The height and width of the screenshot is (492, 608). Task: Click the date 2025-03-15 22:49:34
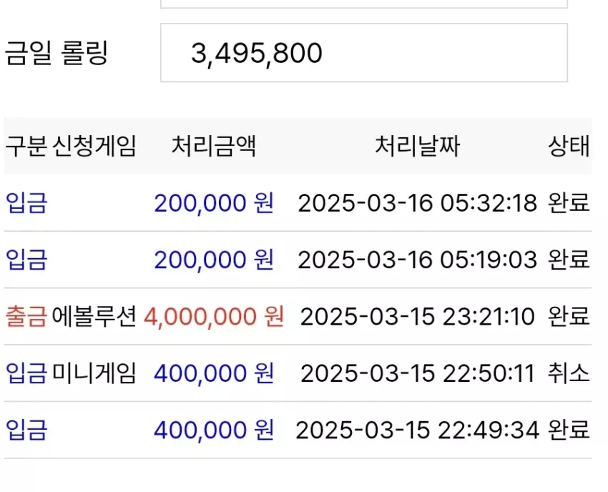coord(417,430)
